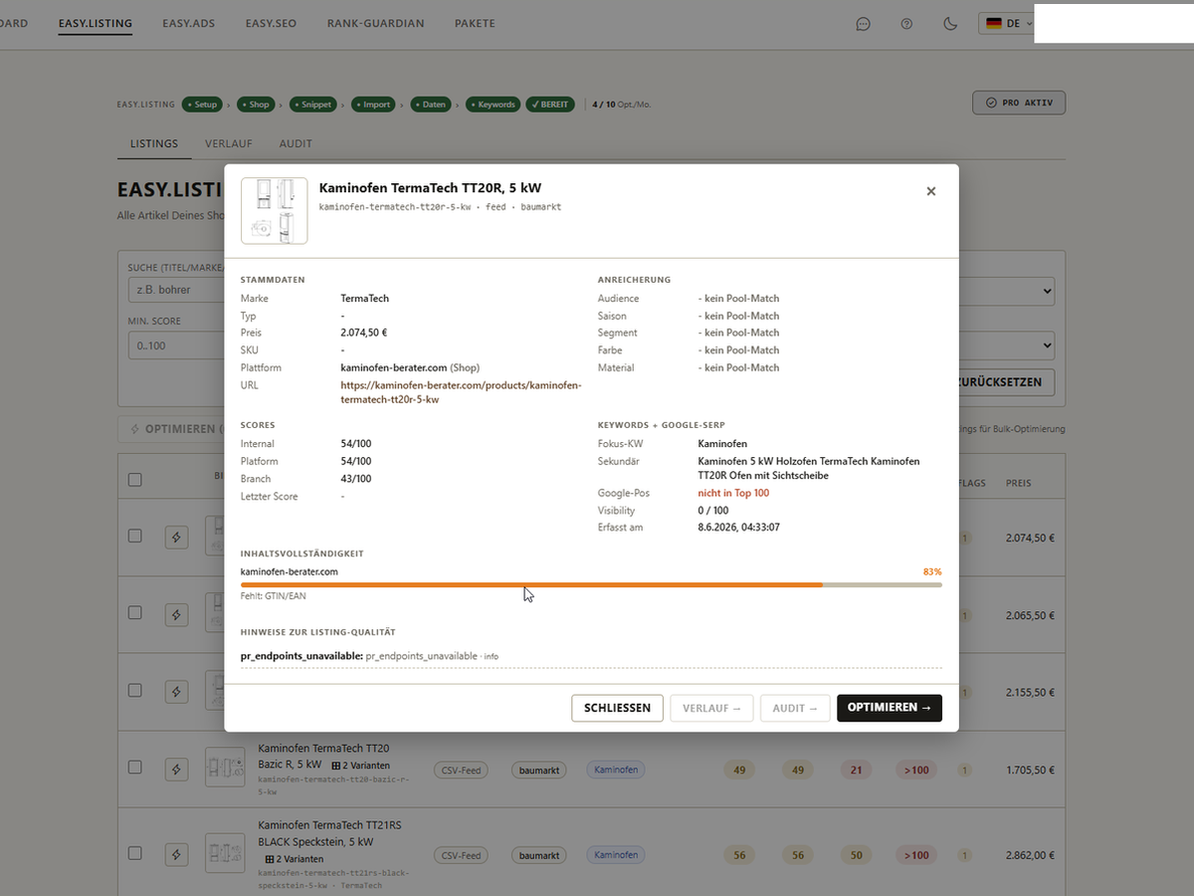The width and height of the screenshot is (1194, 896).
Task: Open the PAKETE nav item
Action: [x=475, y=23]
